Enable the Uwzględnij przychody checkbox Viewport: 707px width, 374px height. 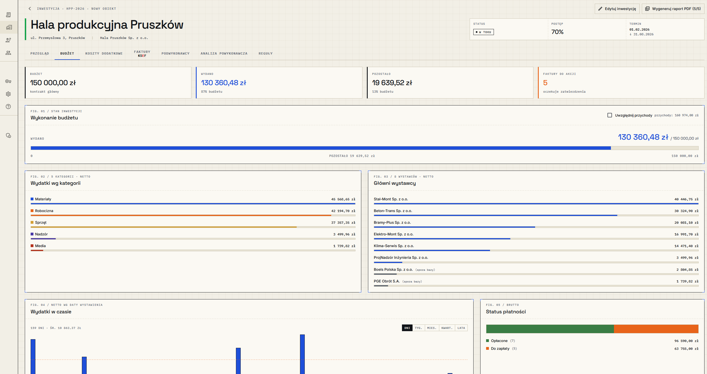[x=610, y=115]
